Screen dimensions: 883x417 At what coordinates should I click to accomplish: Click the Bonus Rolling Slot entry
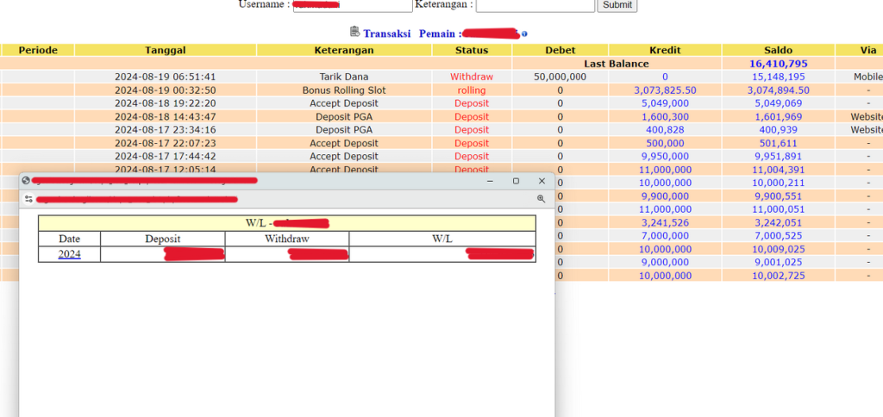(343, 90)
